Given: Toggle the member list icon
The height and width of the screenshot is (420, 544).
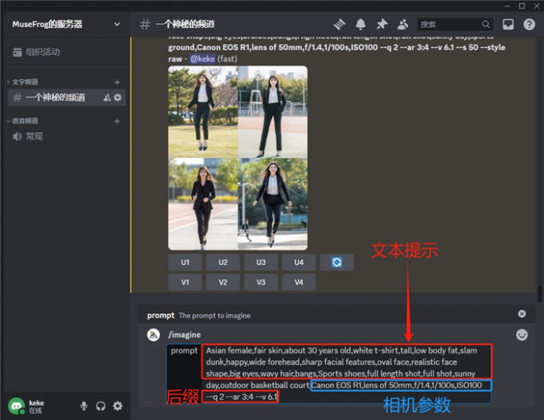Looking at the screenshot, I should pyautogui.click(x=402, y=24).
